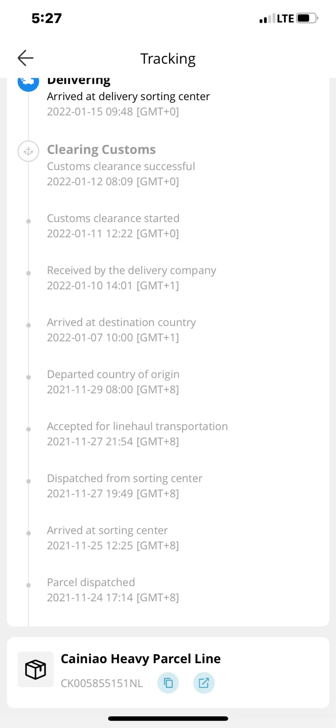Tap the LTE signal indicator
The width and height of the screenshot is (336, 728).
[285, 19]
